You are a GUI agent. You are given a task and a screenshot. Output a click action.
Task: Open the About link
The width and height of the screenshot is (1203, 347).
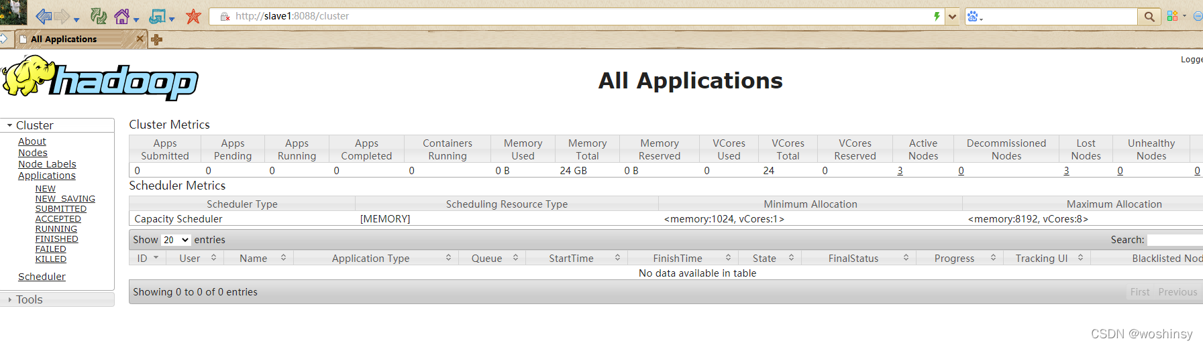click(x=32, y=141)
